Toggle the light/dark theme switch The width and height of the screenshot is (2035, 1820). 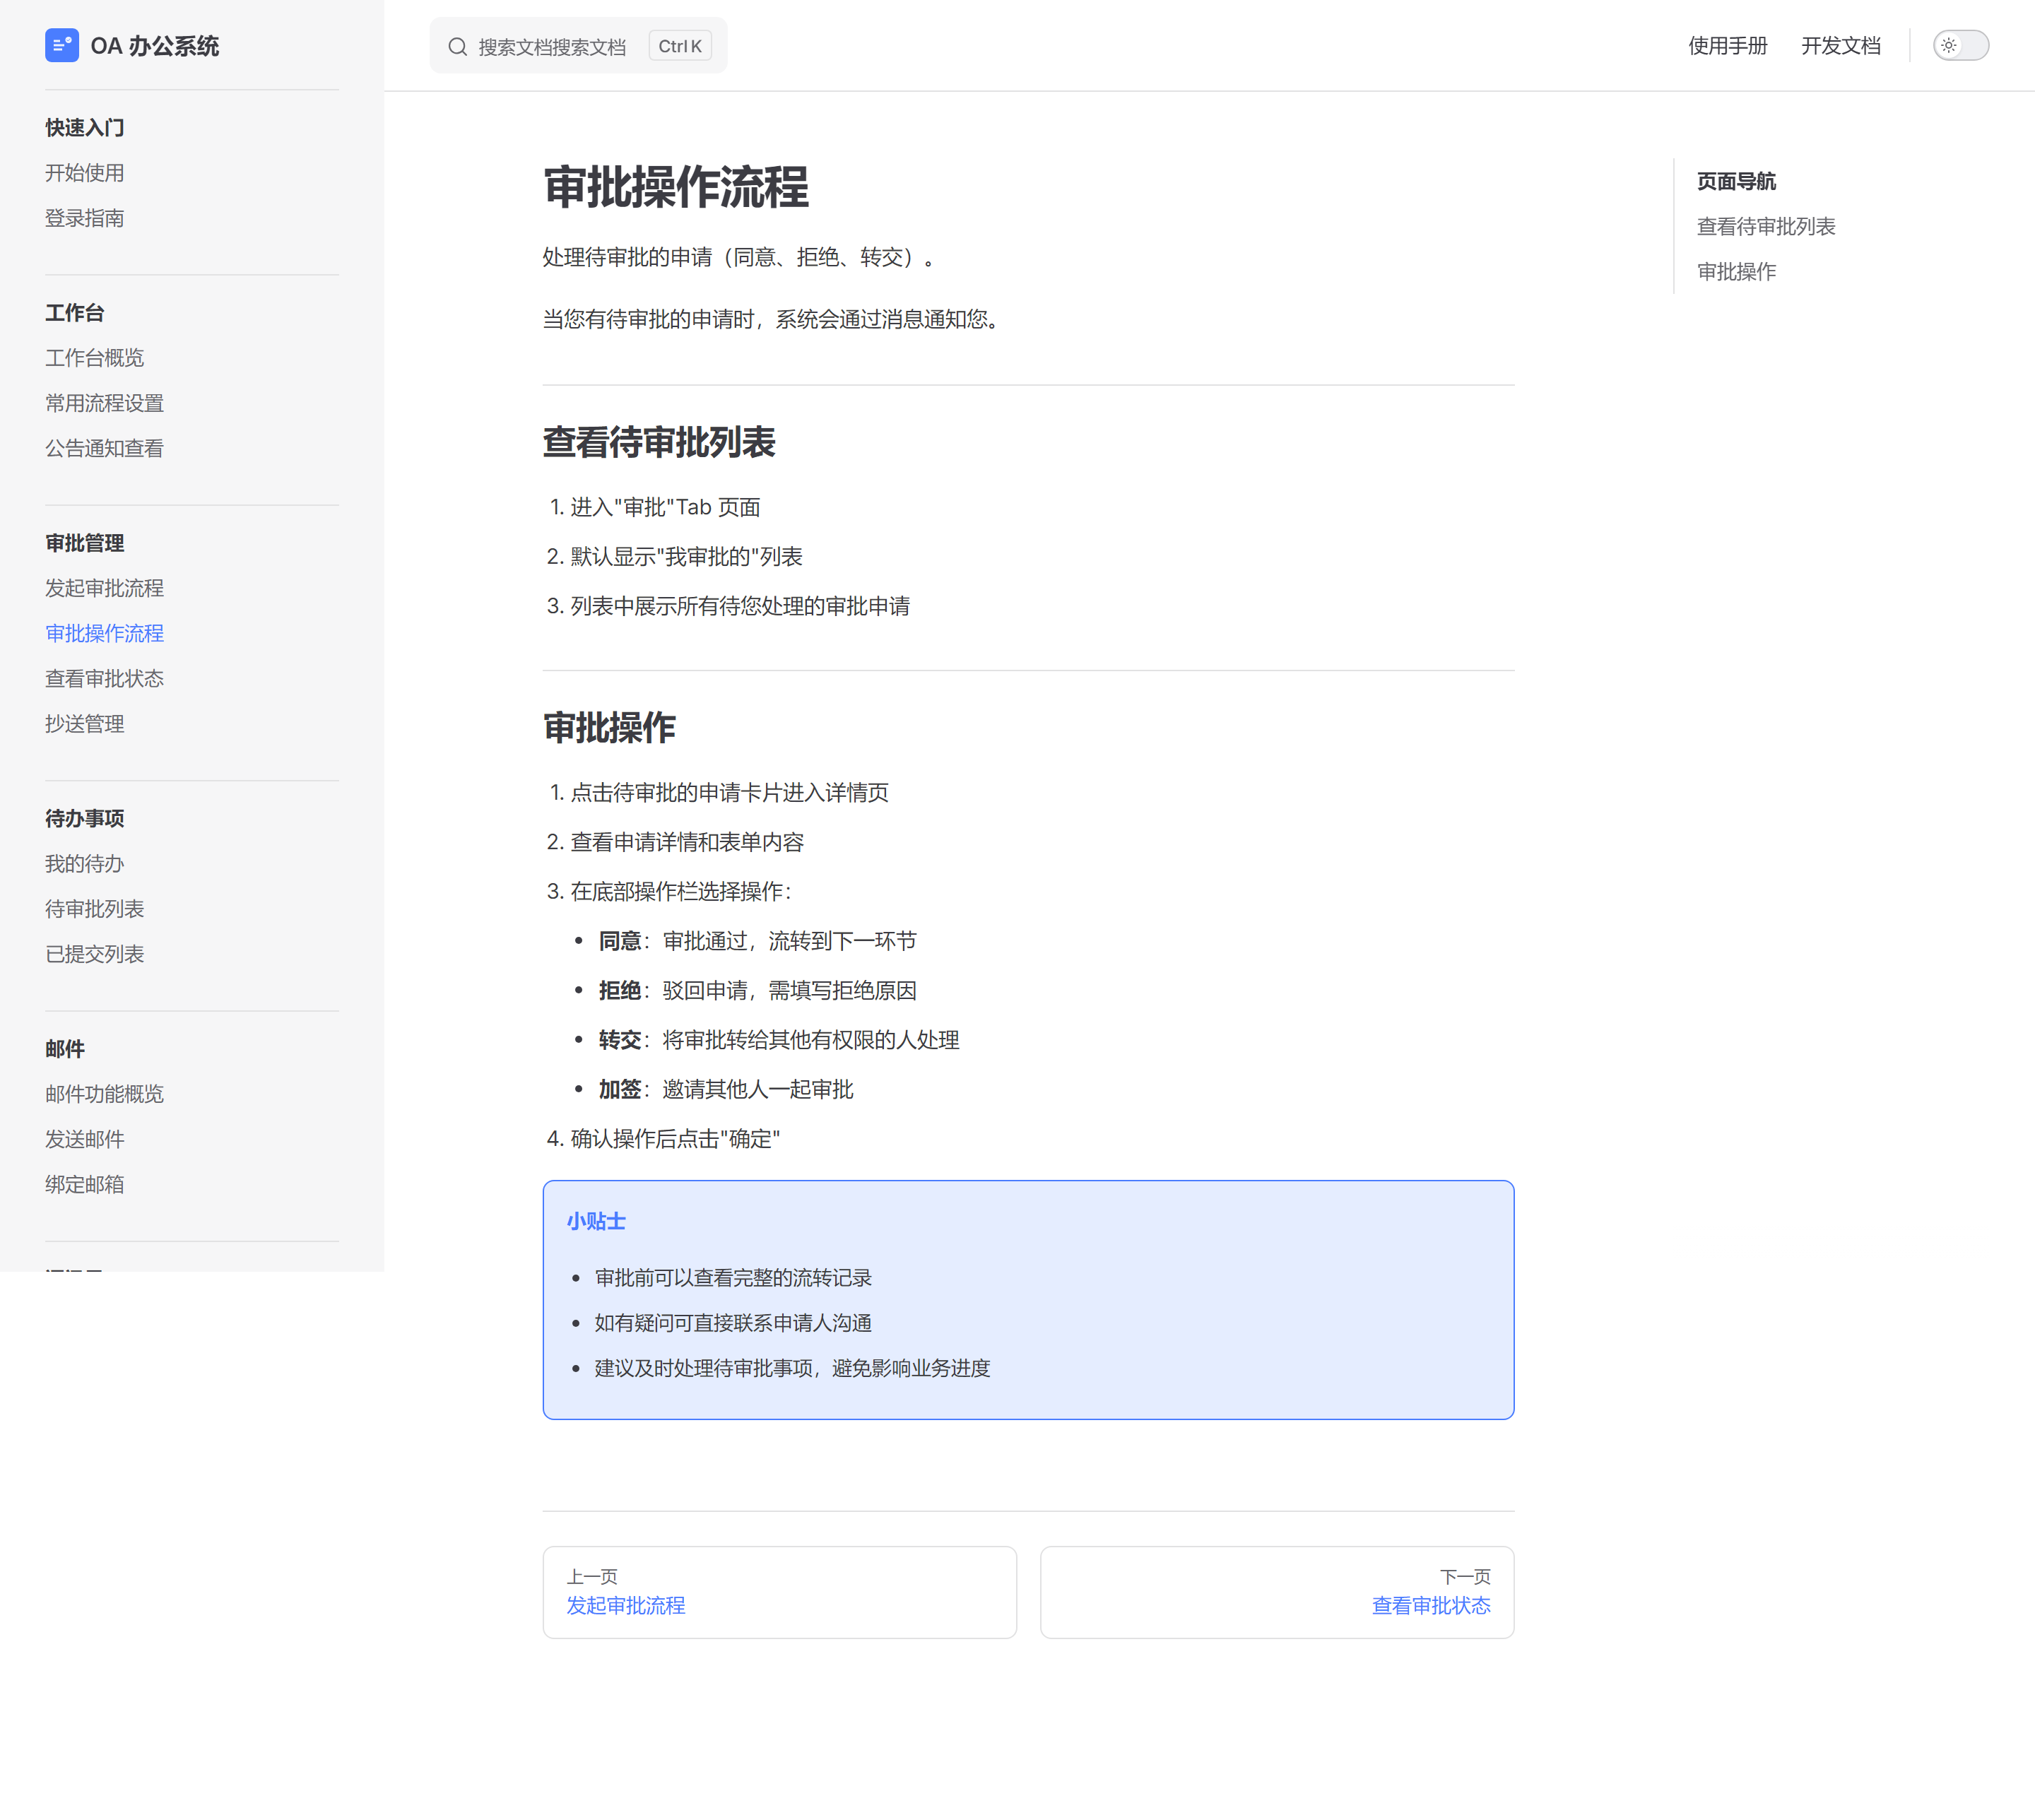1960,45
